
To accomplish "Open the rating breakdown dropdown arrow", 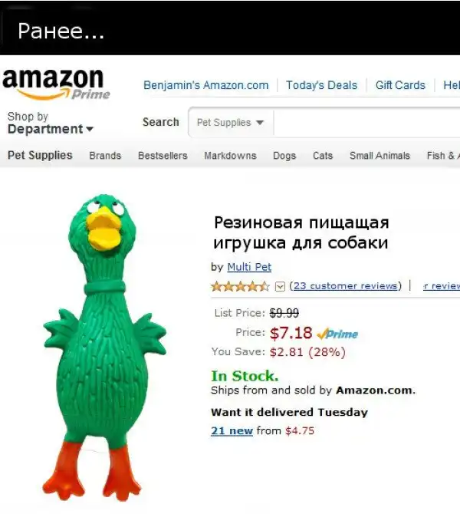I will coord(280,287).
